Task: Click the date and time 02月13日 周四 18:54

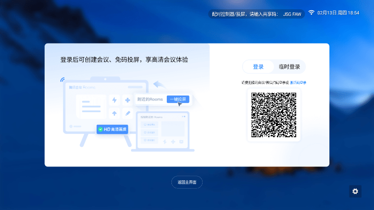Action: (x=338, y=13)
